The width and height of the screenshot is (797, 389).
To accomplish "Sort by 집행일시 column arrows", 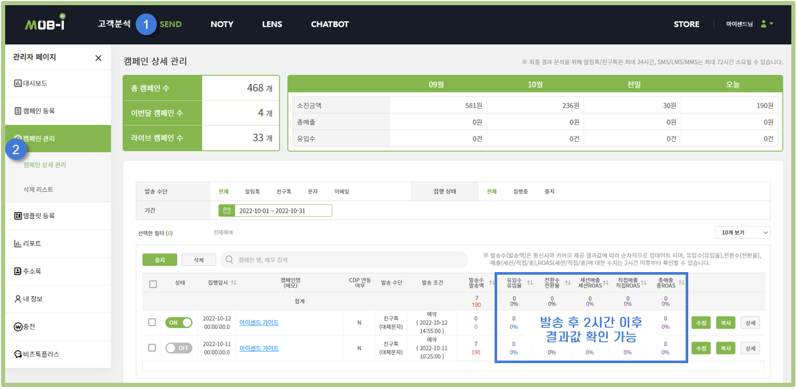I will tap(234, 283).
